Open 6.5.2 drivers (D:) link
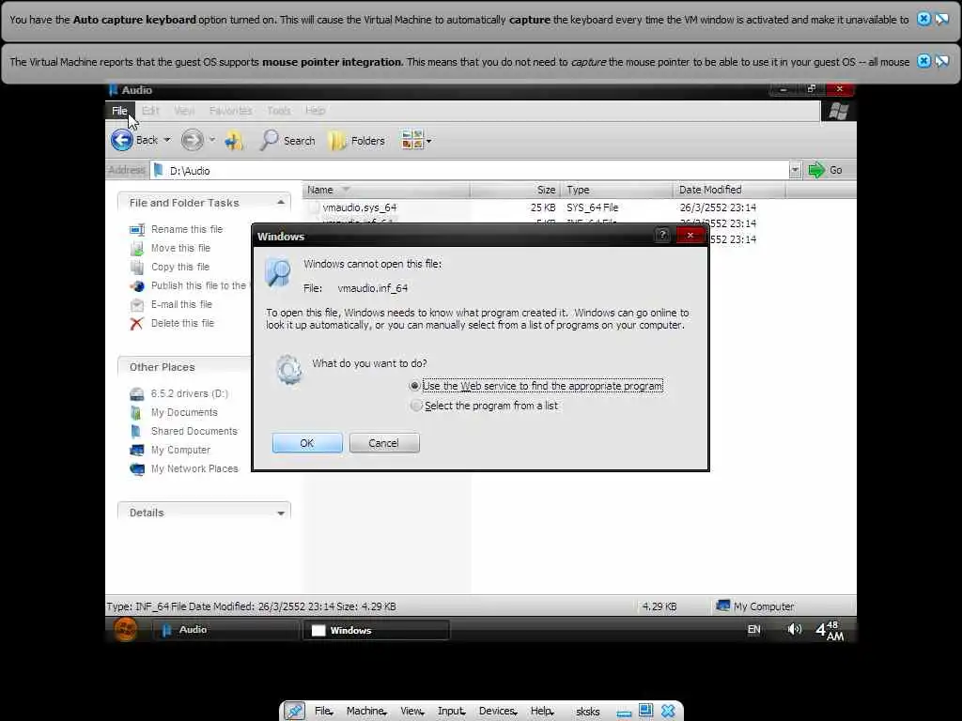The height and width of the screenshot is (721, 962). point(189,393)
